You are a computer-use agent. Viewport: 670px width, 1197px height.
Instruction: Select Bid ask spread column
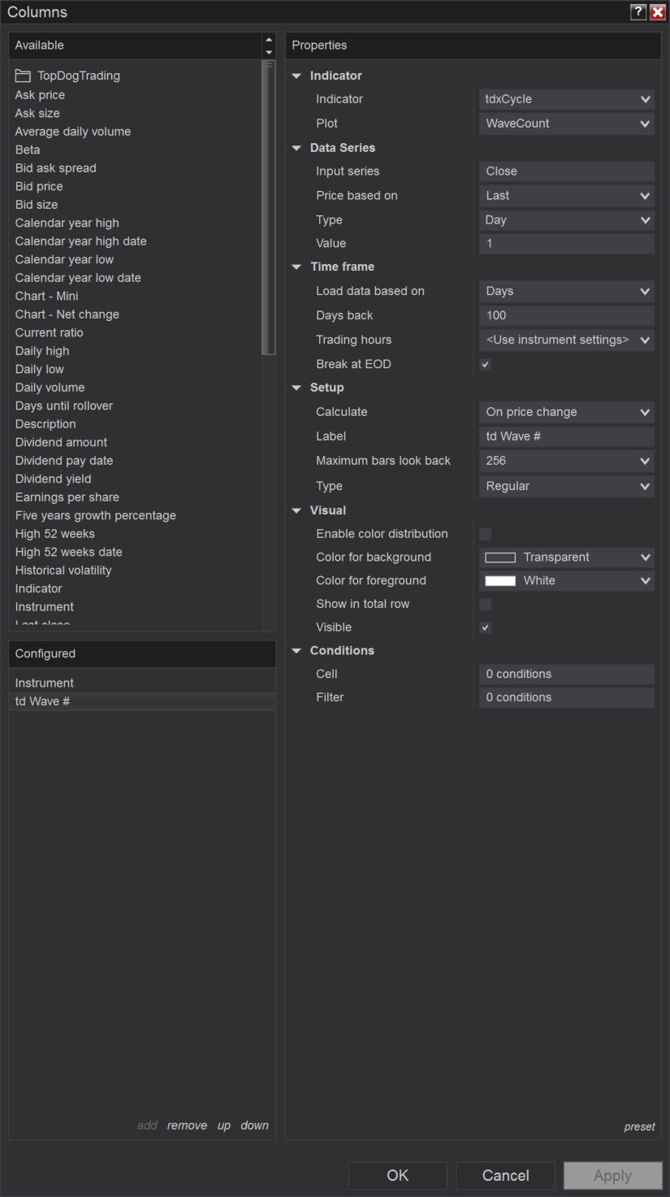click(x=55, y=168)
